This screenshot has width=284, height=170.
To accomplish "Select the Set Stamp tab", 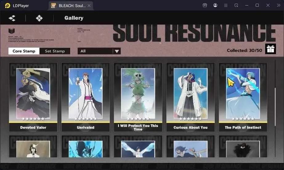I will click(x=55, y=51).
